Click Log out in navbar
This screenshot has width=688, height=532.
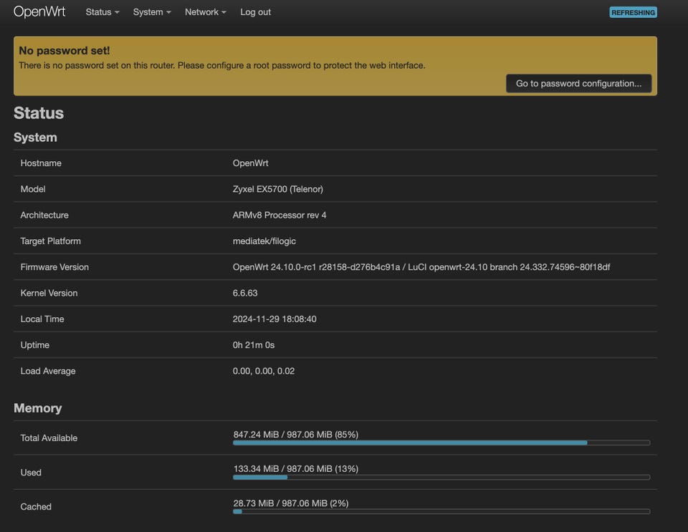(255, 12)
